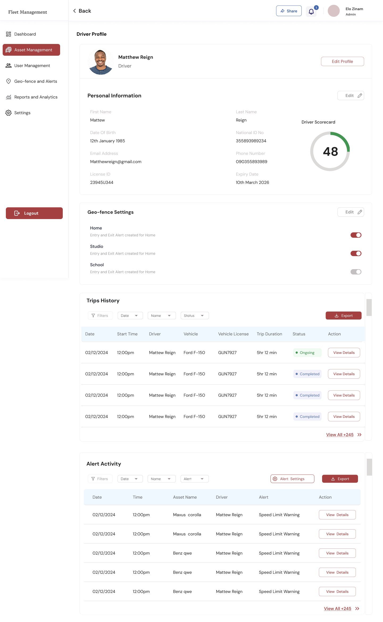Disable the Home geo-fence toggle
383x622 pixels.
[356, 235]
